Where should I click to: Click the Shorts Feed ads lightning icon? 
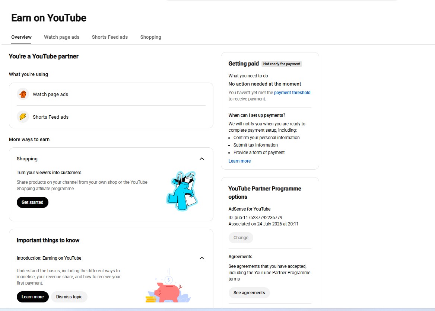23,117
